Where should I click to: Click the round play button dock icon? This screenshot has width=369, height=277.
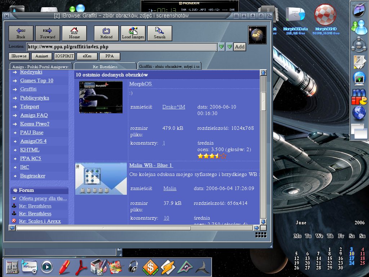[x=47, y=267]
